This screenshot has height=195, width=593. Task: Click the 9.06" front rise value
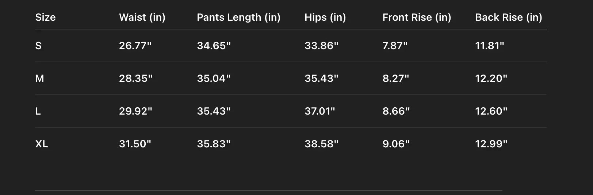(x=396, y=144)
